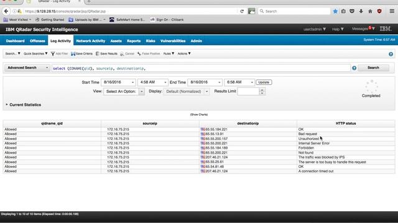Click the Save Criteria disk icon
398x223 pixels.
(73, 54)
